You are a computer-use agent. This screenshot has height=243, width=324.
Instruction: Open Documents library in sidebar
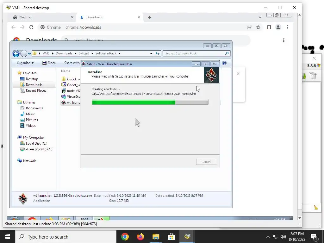pyautogui.click(x=34, y=108)
